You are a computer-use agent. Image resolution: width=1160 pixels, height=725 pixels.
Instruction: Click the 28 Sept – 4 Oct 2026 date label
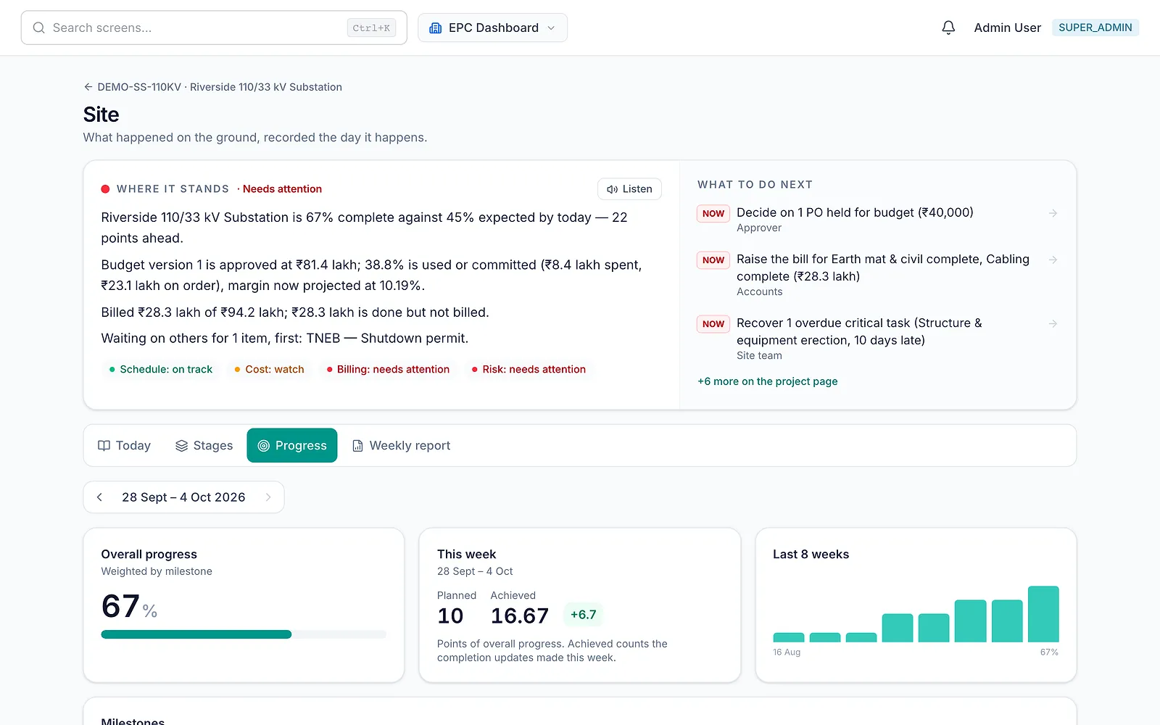click(x=183, y=497)
